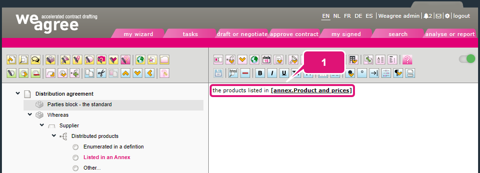Click the notifications bell icon
Screen dimensions: 480x173
coord(426,16)
